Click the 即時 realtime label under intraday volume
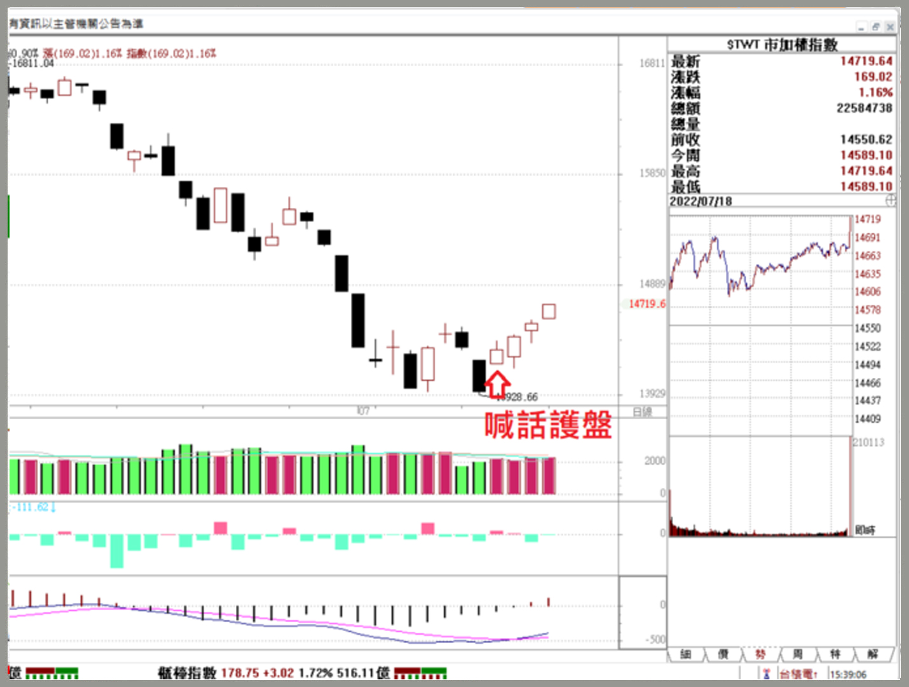The height and width of the screenshot is (687, 909). pyautogui.click(x=865, y=529)
